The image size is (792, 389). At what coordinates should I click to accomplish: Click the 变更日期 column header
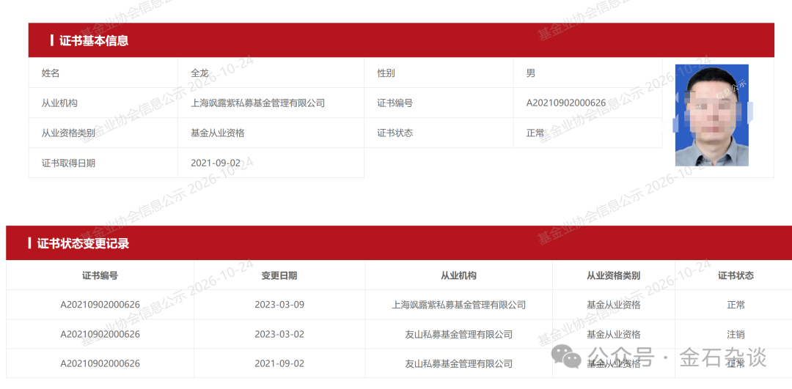pos(279,275)
